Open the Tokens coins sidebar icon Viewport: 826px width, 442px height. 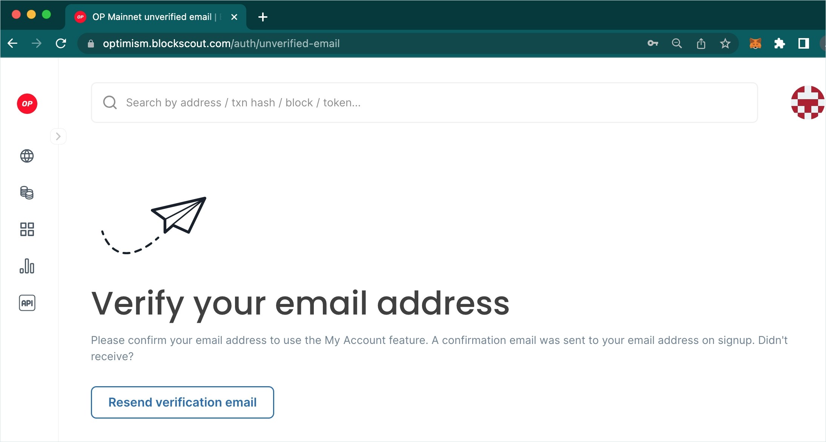27,192
